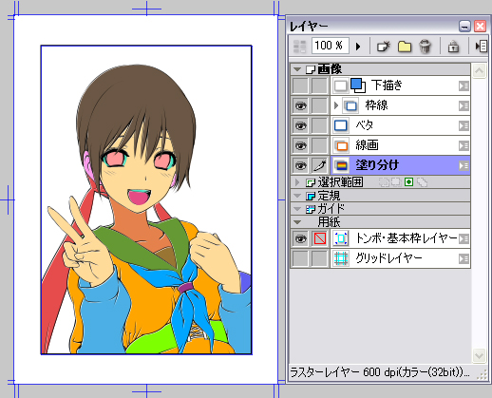492x398 pixels.
Task: Hide the ベタ layer
Action: (x=300, y=125)
